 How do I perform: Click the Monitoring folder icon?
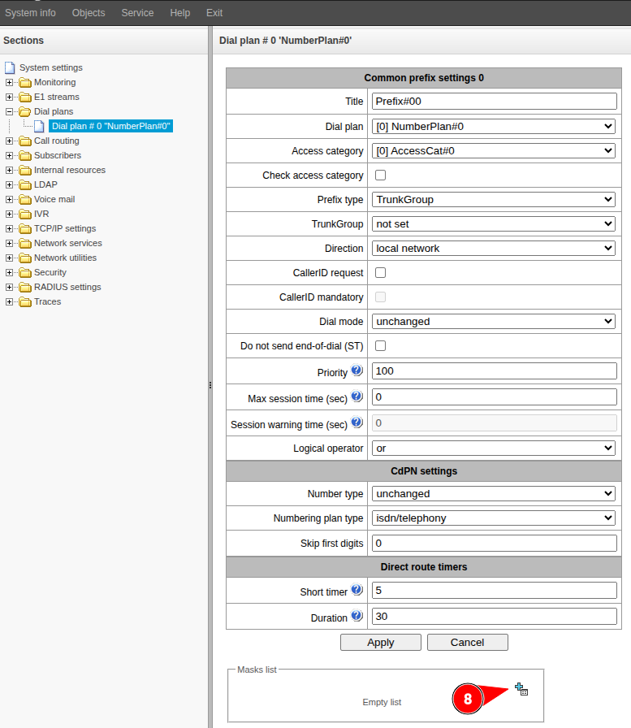[24, 82]
